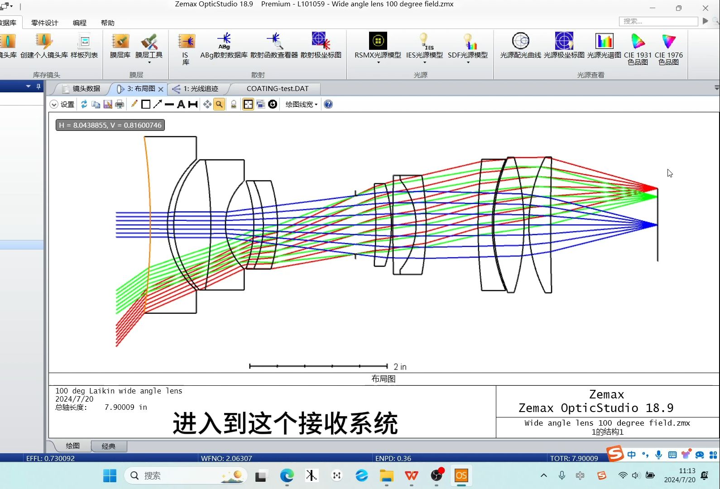Open the 光源光谱图 spectrum plot
This screenshot has height=489, width=720.
[604, 46]
